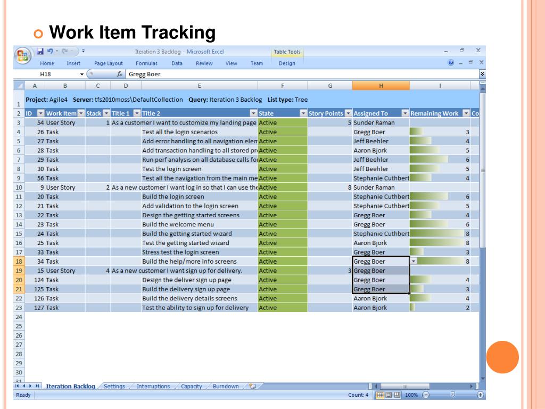
Task: Open the Story Points filter dropdown
Action: pos(348,113)
